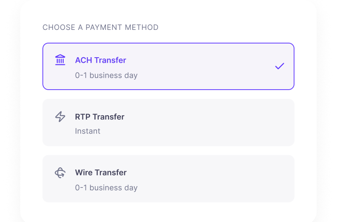Click empty right side of Wire Transfer card
337x222 pixels.
237,178
